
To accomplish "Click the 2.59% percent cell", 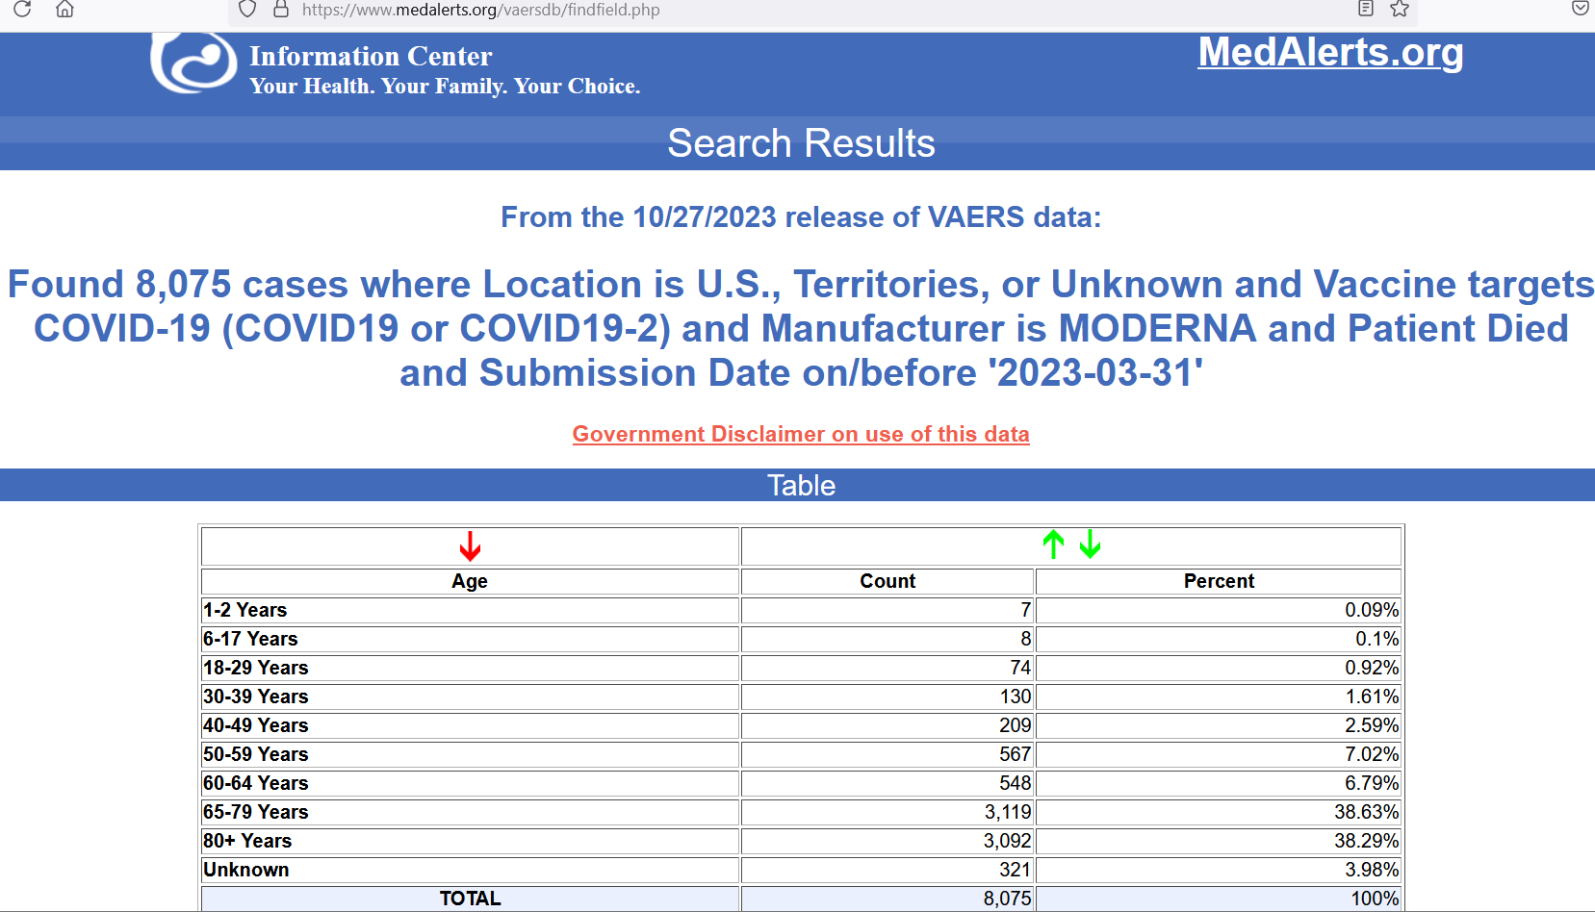I will 1219,725.
